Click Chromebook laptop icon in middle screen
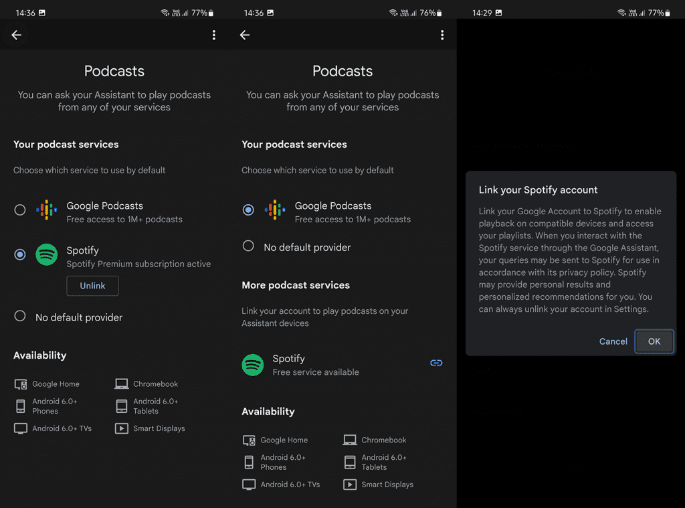The width and height of the screenshot is (685, 508). 349,440
